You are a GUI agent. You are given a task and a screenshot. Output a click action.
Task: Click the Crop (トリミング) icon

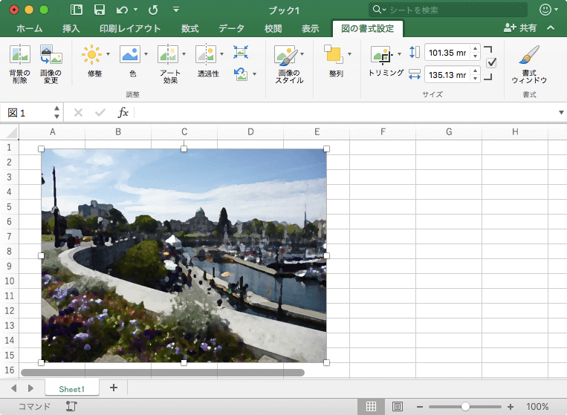pyautogui.click(x=381, y=56)
